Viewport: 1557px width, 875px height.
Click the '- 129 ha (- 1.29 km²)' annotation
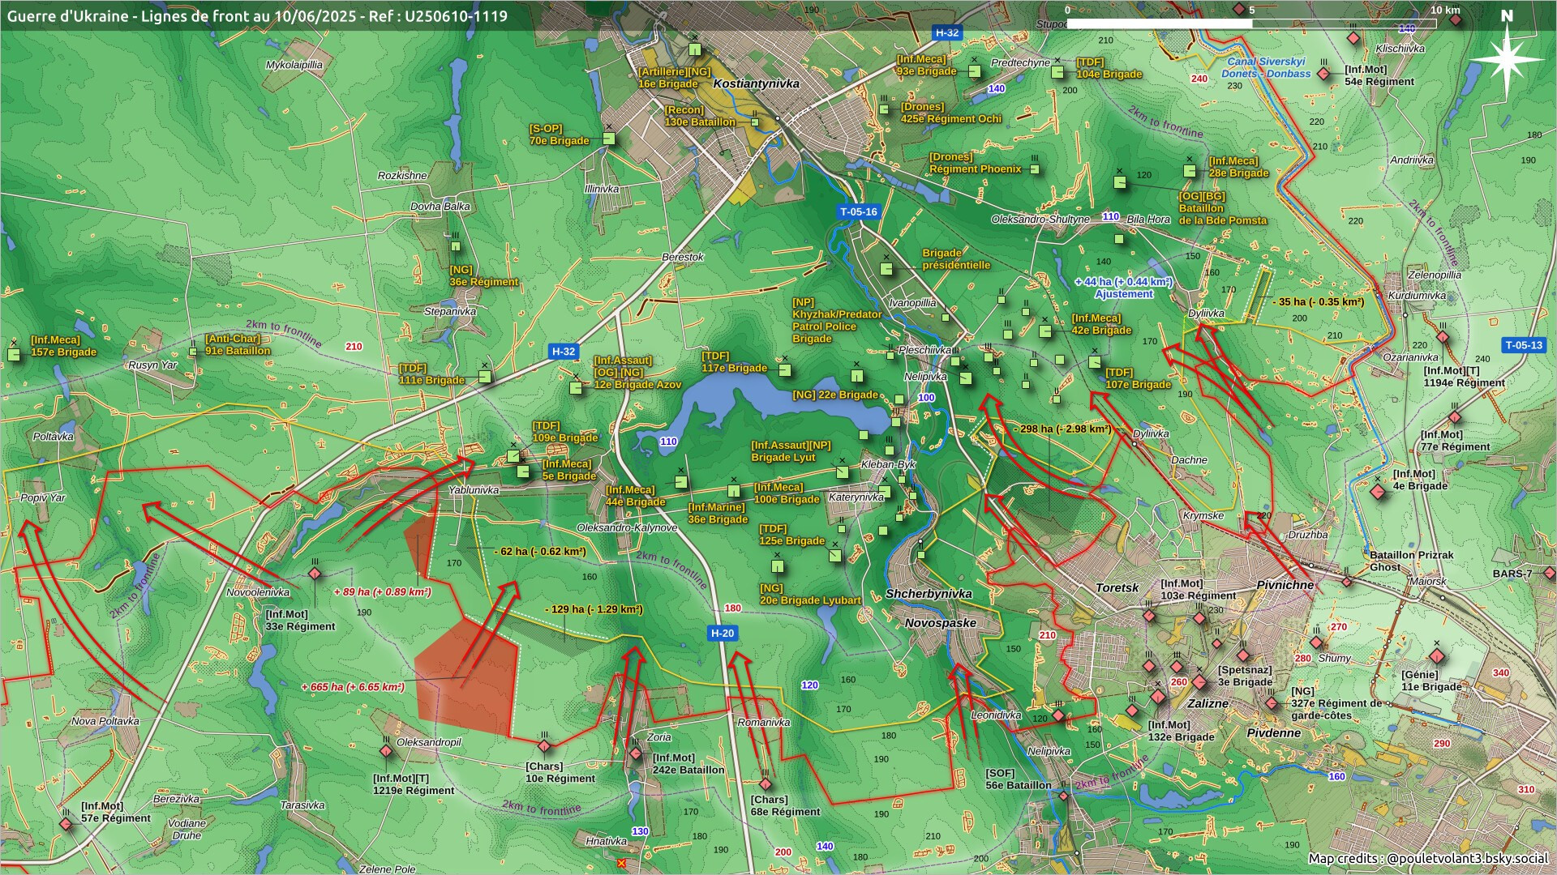(594, 609)
